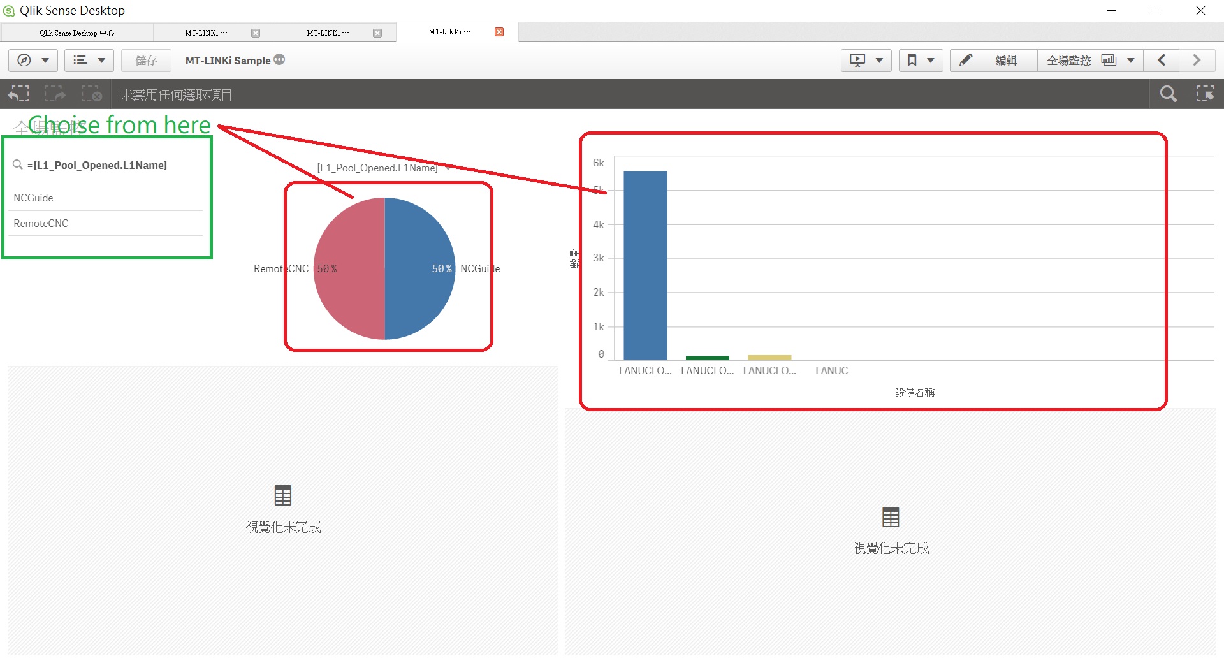This screenshot has height=663, width=1224.
Task: Click the tall blue FANUCLO bar
Action: click(x=645, y=265)
